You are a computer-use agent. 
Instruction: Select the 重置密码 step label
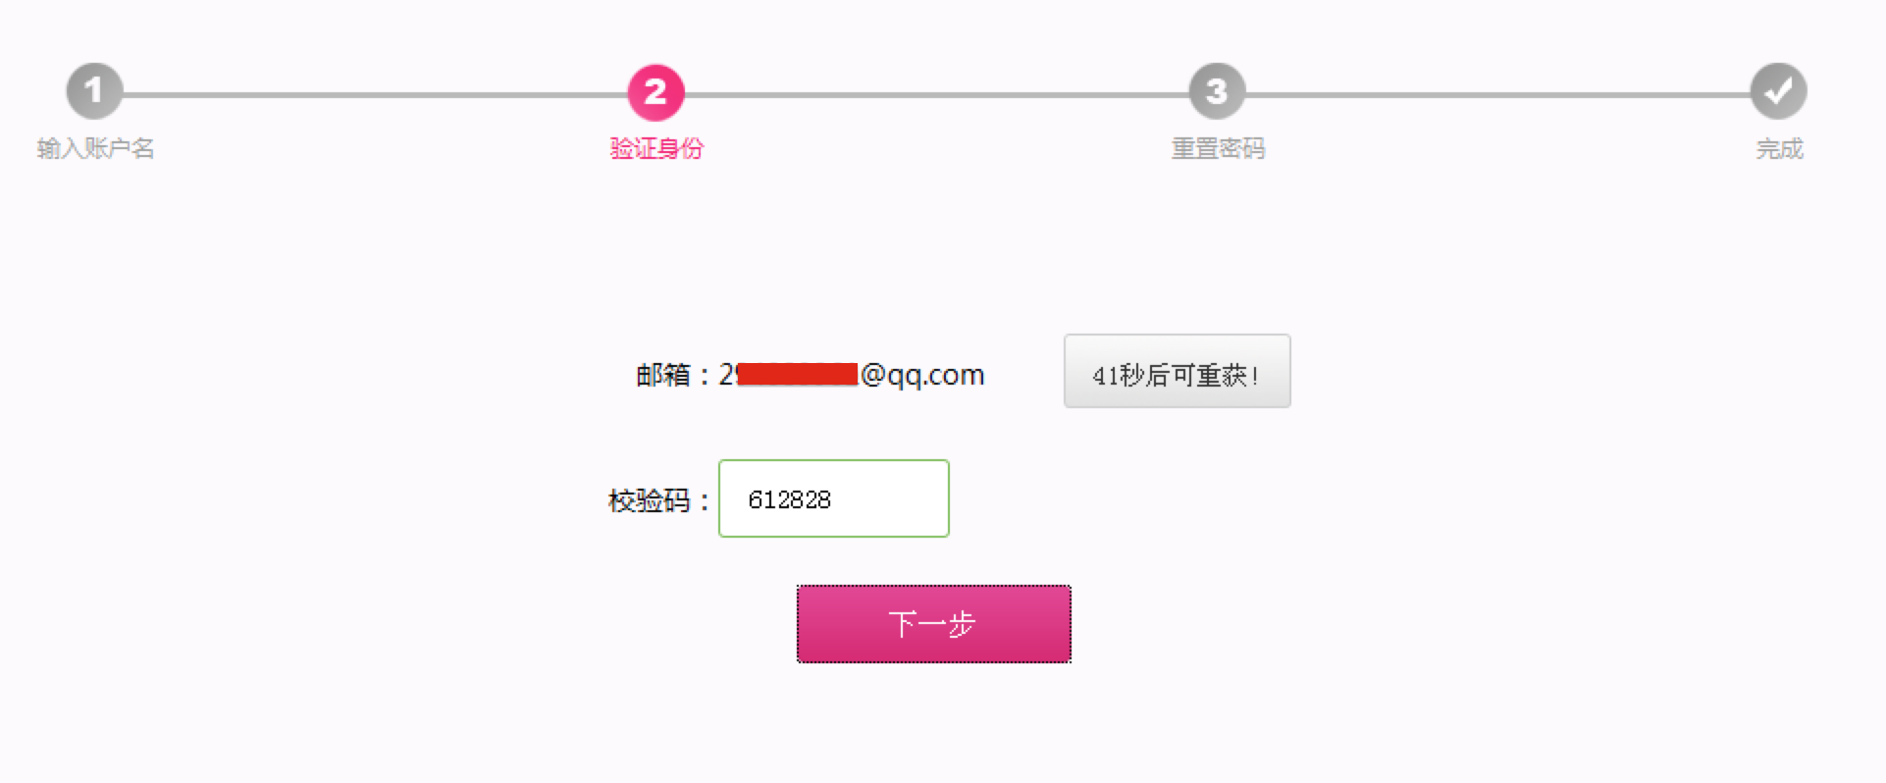point(1218,148)
